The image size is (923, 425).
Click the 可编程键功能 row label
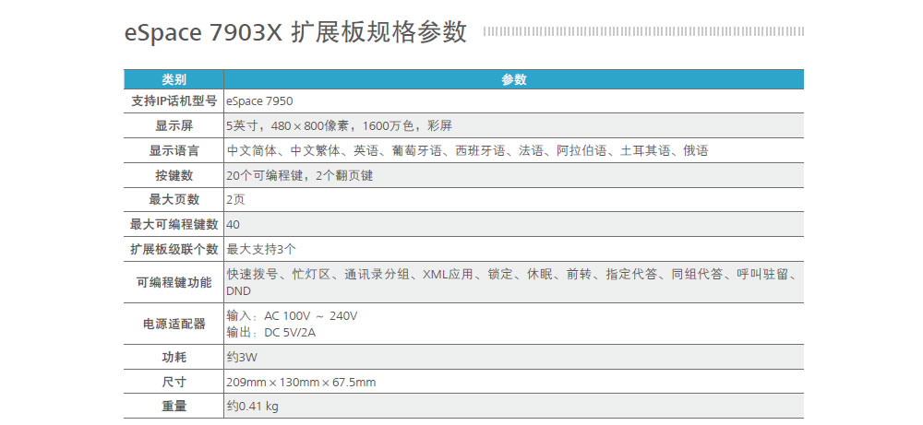(x=174, y=282)
